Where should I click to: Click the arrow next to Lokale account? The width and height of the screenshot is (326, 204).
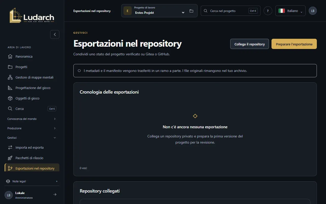click(55, 195)
